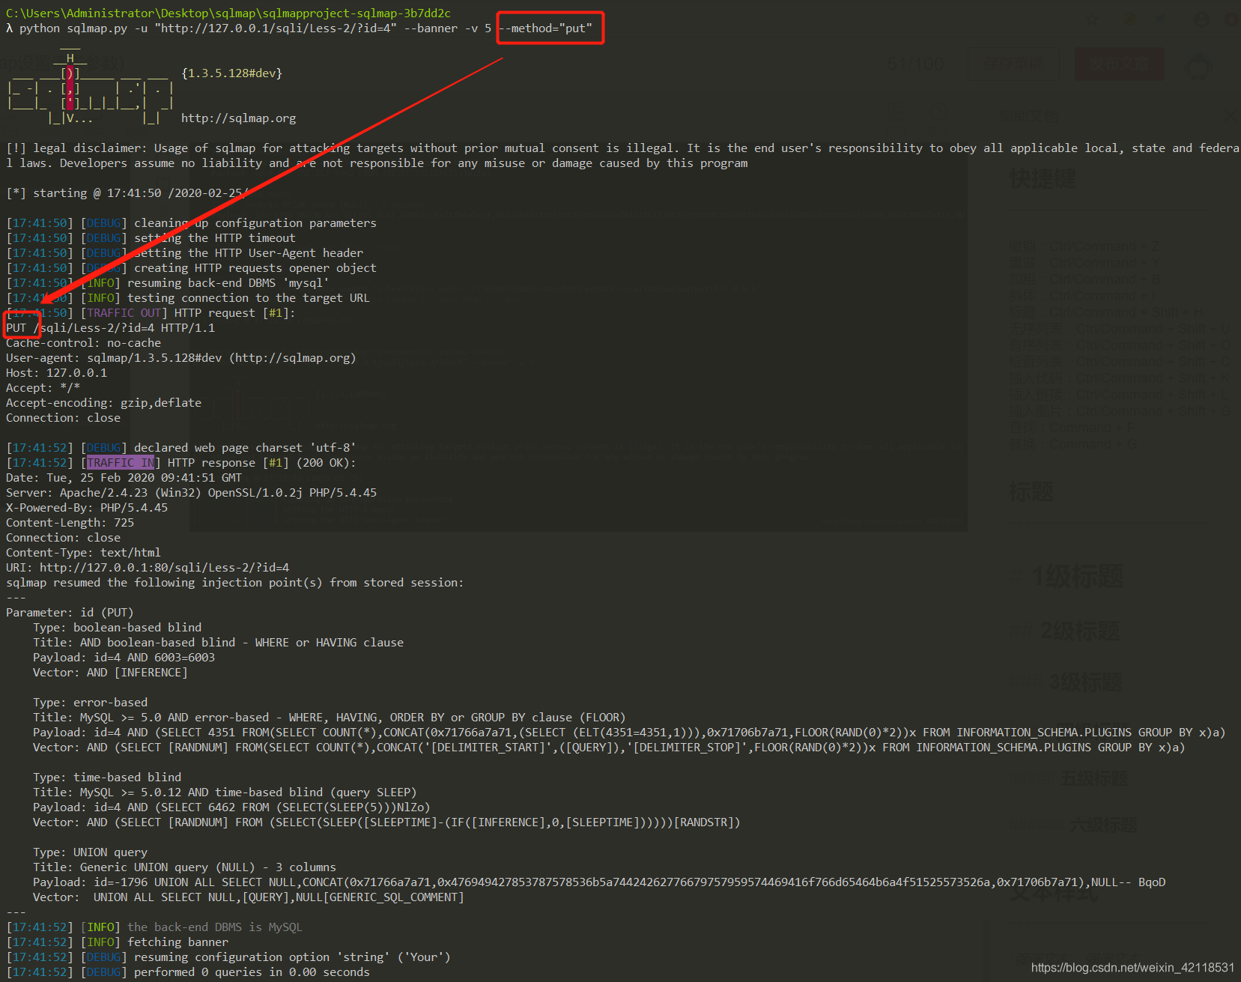Click the --method="put" argument in command
The width and height of the screenshot is (1241, 982).
[x=547, y=28]
